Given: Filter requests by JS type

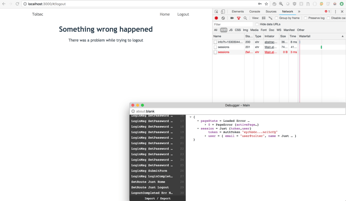Looking at the screenshot, I should 230,30.
